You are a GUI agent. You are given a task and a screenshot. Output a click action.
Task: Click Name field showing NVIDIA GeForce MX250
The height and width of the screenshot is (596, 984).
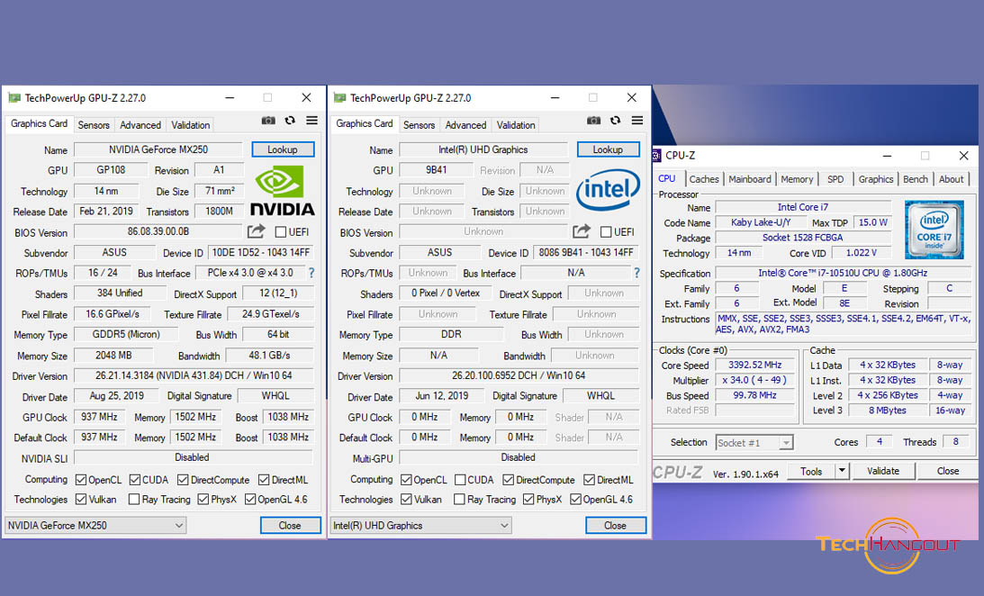click(158, 149)
